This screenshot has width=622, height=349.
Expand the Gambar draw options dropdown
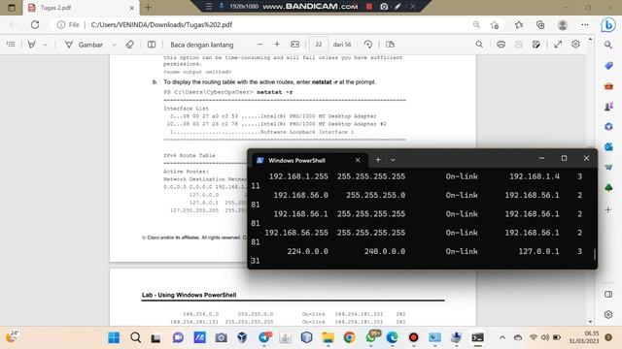pos(115,45)
